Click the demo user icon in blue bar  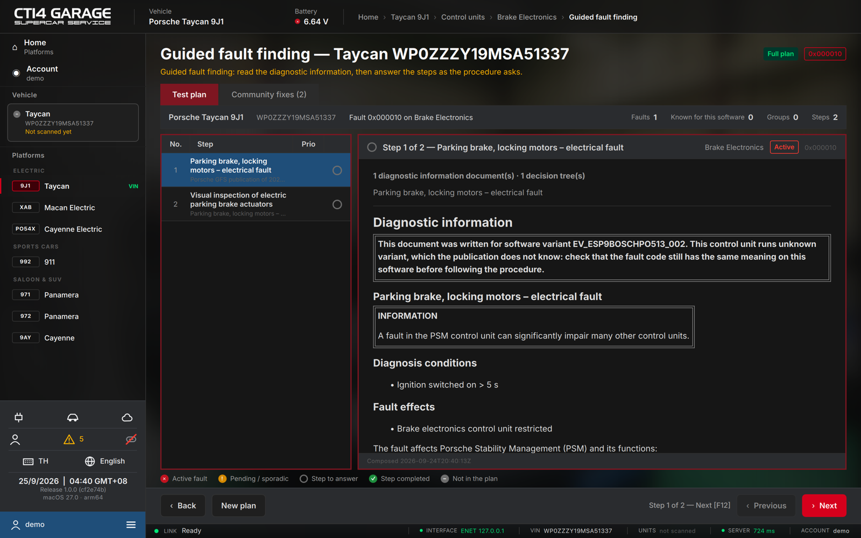coord(16,525)
